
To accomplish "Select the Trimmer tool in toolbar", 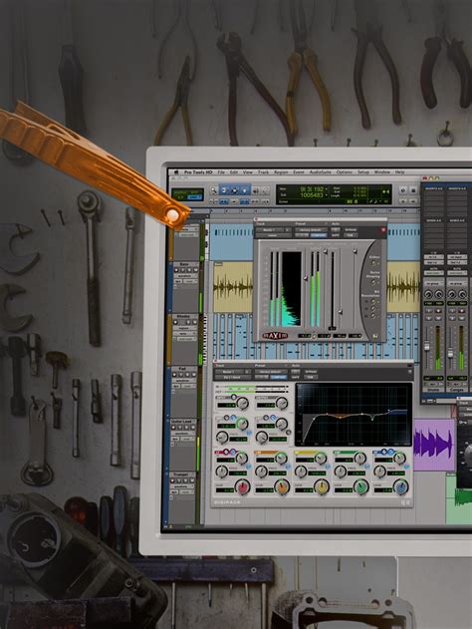I will (224, 190).
